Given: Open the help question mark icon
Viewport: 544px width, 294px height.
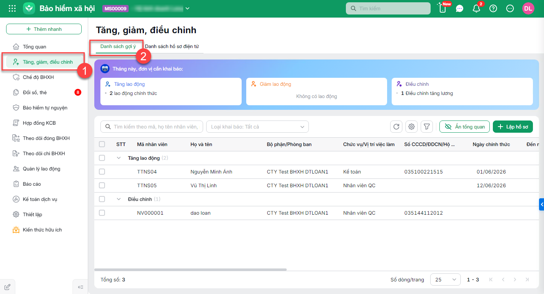Looking at the screenshot, I should coord(493,8).
